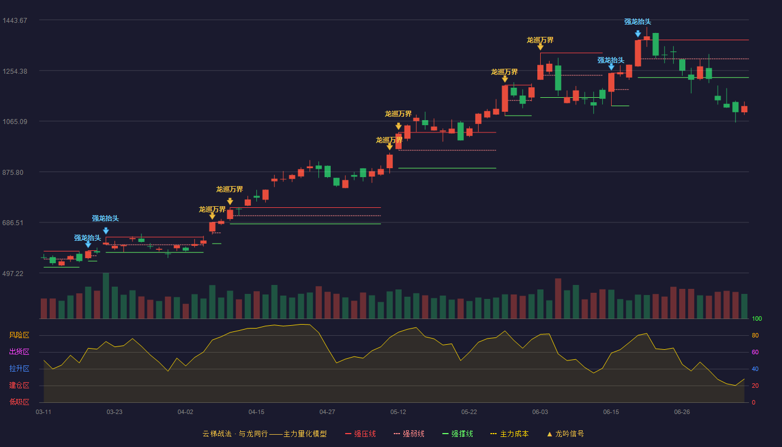Click the 1443.67 price axis label
Screen dimensions: 782x447
pos(15,21)
